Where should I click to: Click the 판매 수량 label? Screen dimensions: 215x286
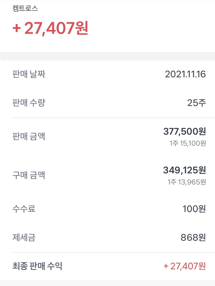(29, 103)
